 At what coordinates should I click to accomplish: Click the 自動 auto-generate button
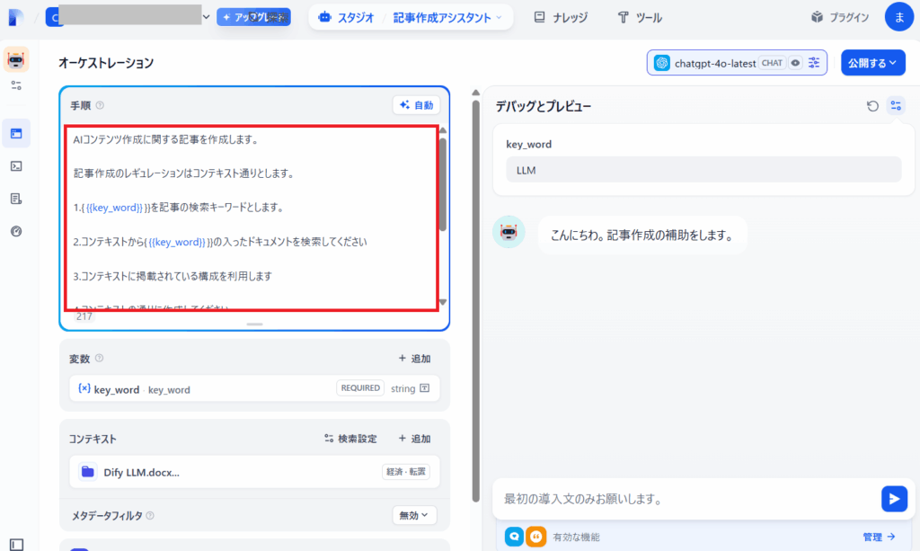[x=416, y=104]
